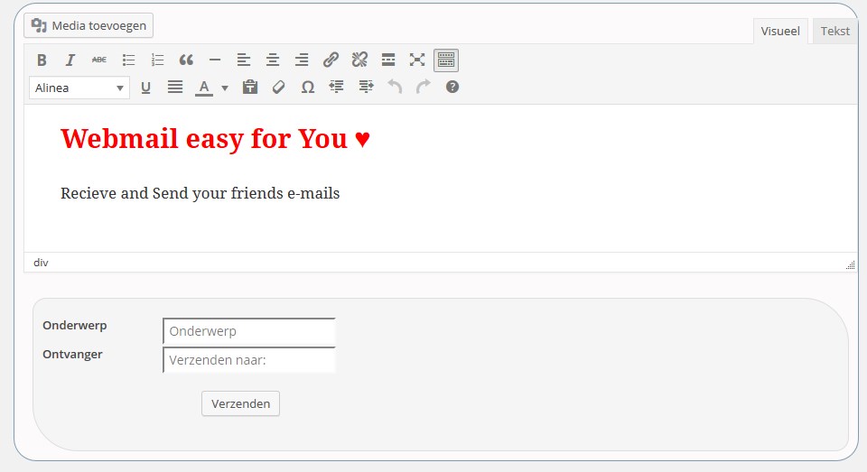
Task: Toggle strikethrough ABC formatting
Action: pos(99,60)
